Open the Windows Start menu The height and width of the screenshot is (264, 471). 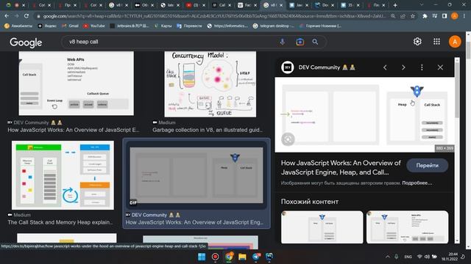click(202, 257)
